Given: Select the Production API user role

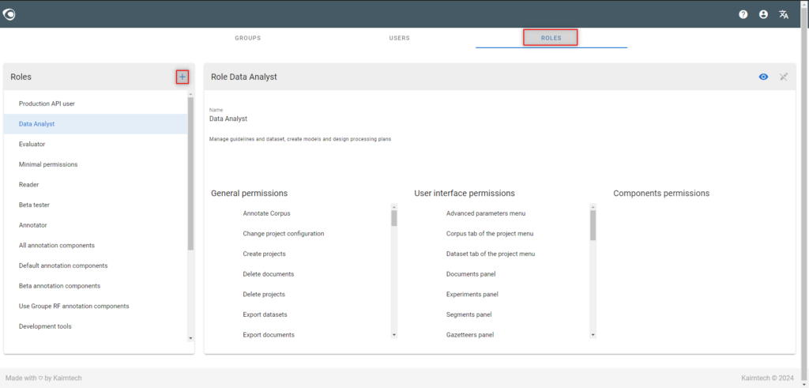Looking at the screenshot, I should point(96,104).
